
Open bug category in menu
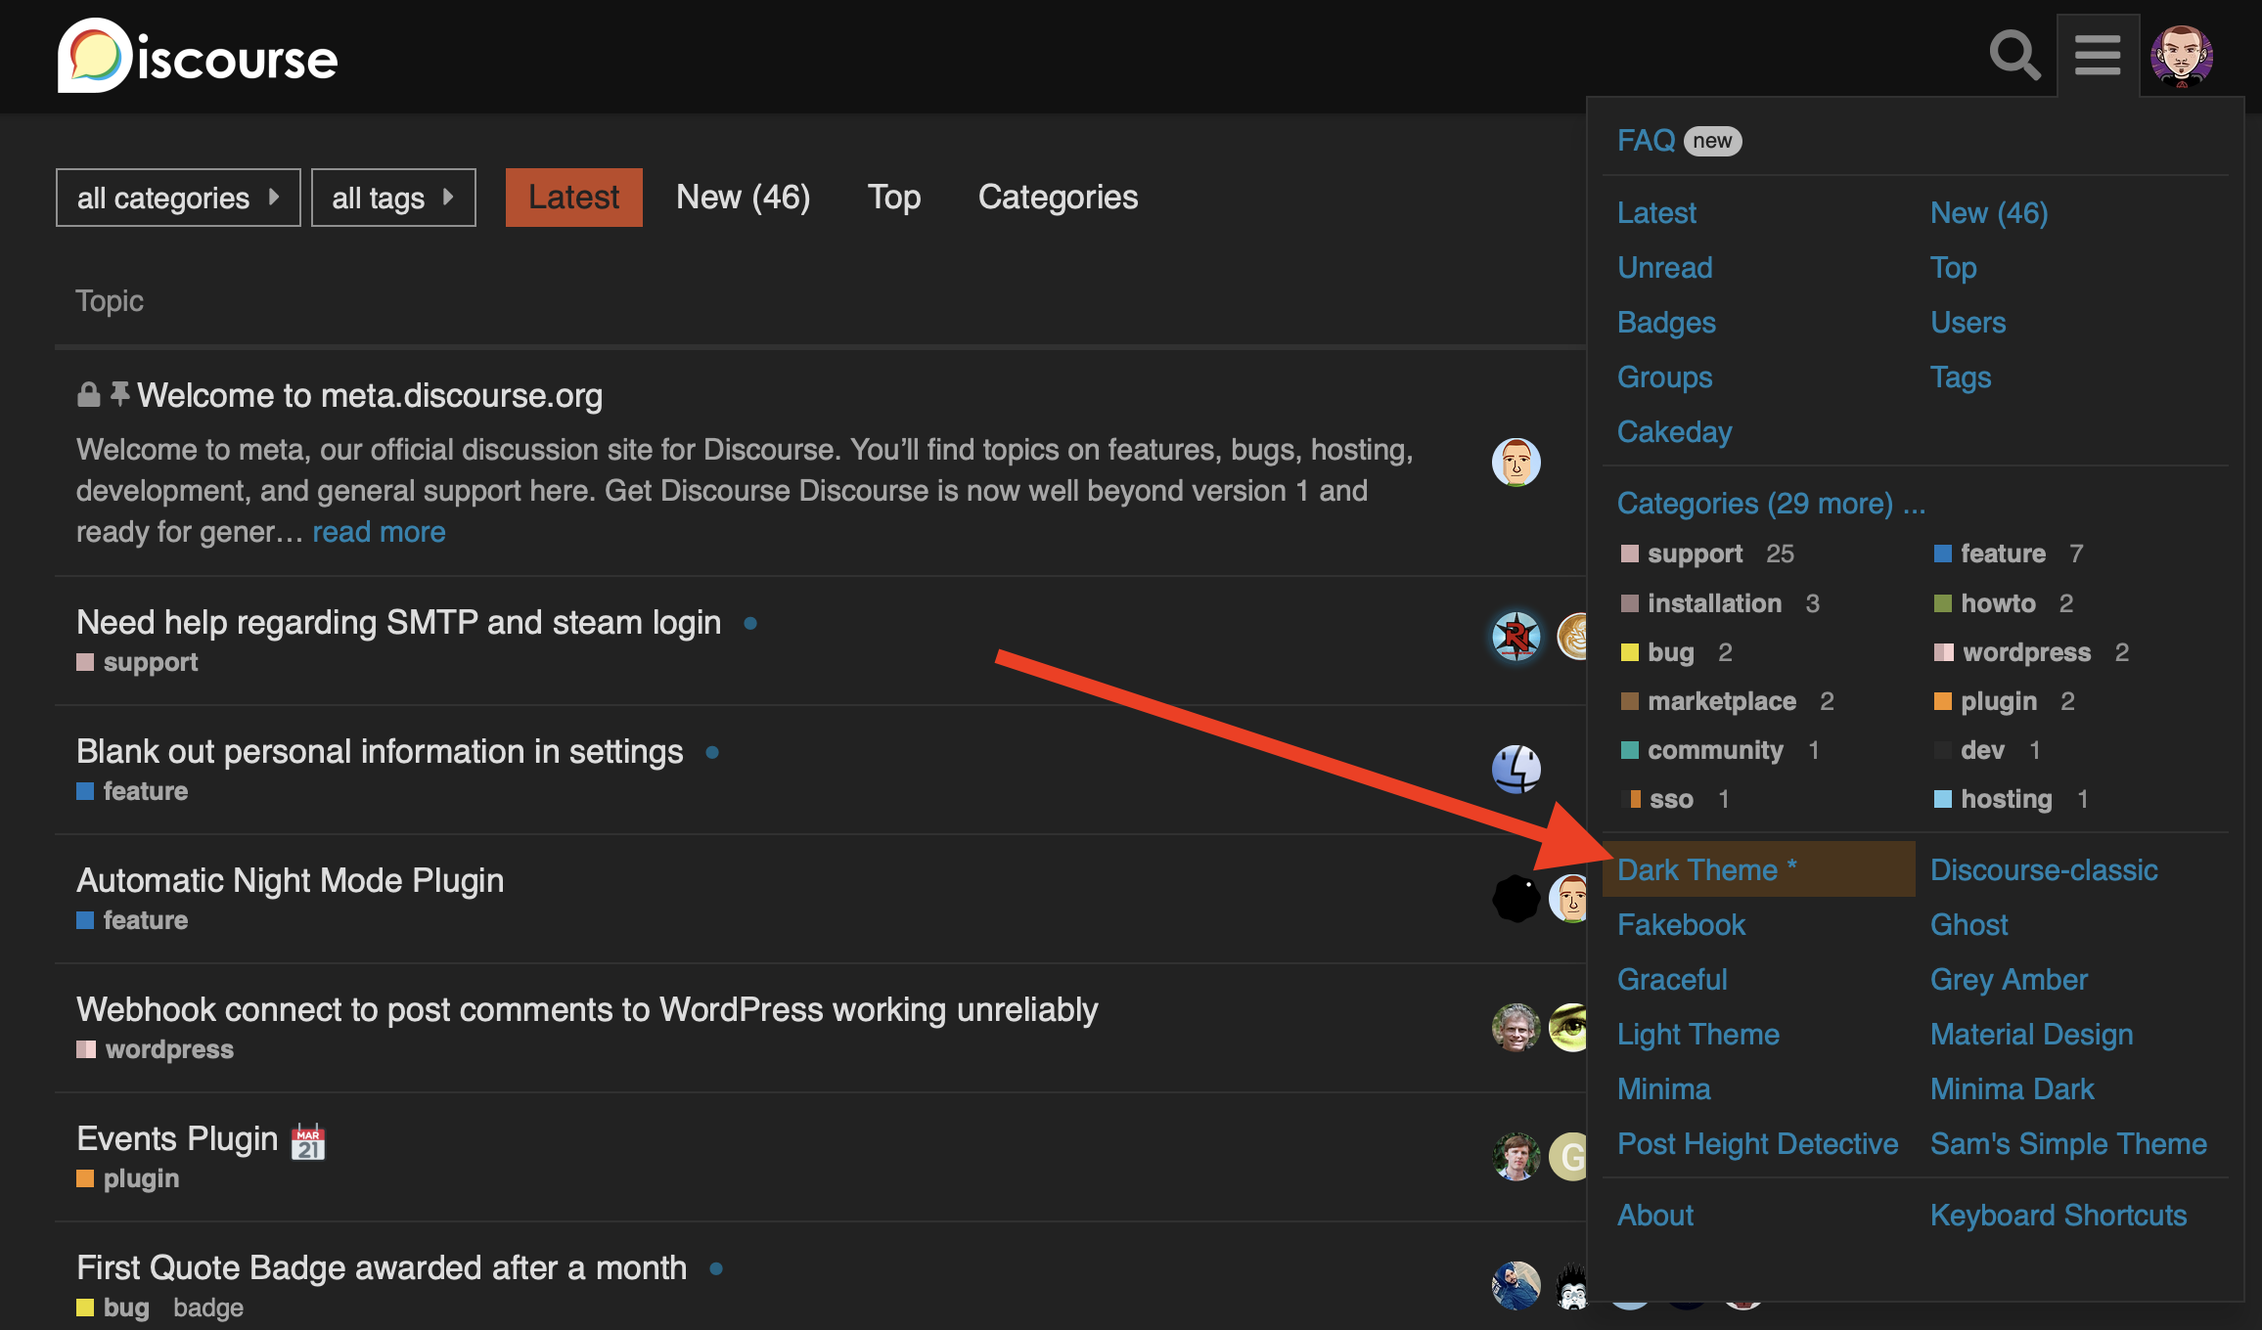[1671, 652]
